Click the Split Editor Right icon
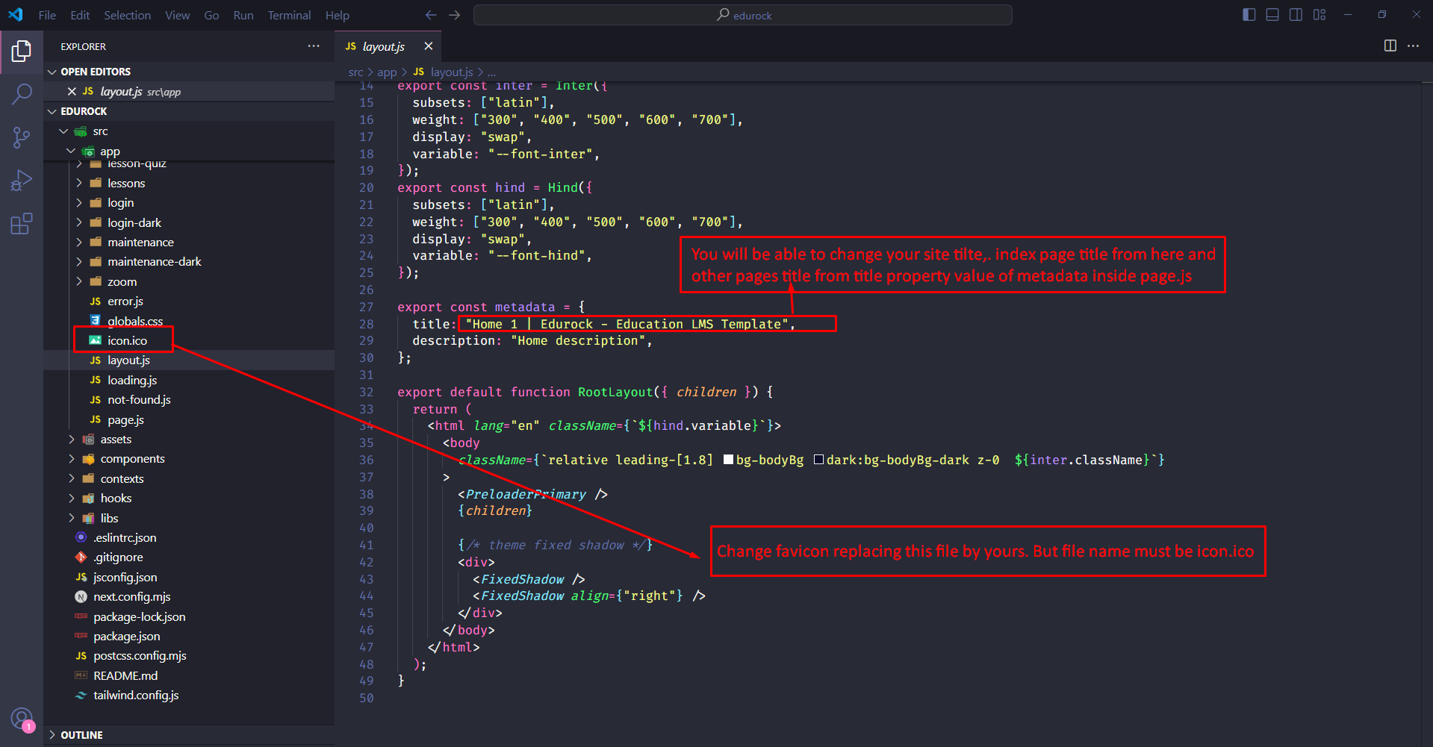Screen dimensions: 1433x747 1390,46
